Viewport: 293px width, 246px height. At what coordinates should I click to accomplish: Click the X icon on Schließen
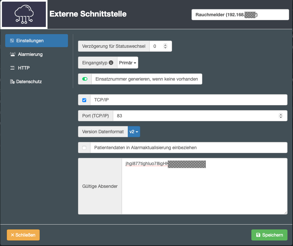12,235
